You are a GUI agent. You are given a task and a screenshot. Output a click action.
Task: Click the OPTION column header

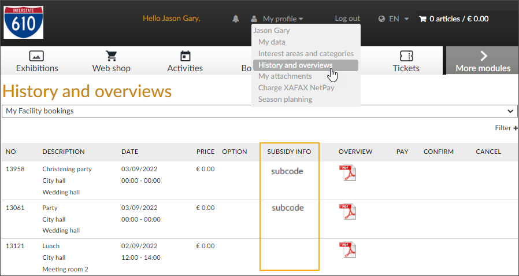coord(234,152)
